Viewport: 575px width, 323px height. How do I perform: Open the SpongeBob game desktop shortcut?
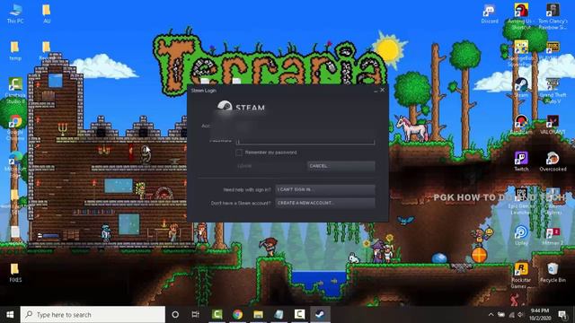pyautogui.click(x=521, y=53)
